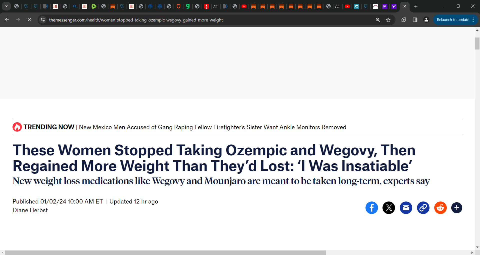The image size is (480, 255).
Task: Click the 'Updated 12 hr ago' text
Action: click(134, 201)
